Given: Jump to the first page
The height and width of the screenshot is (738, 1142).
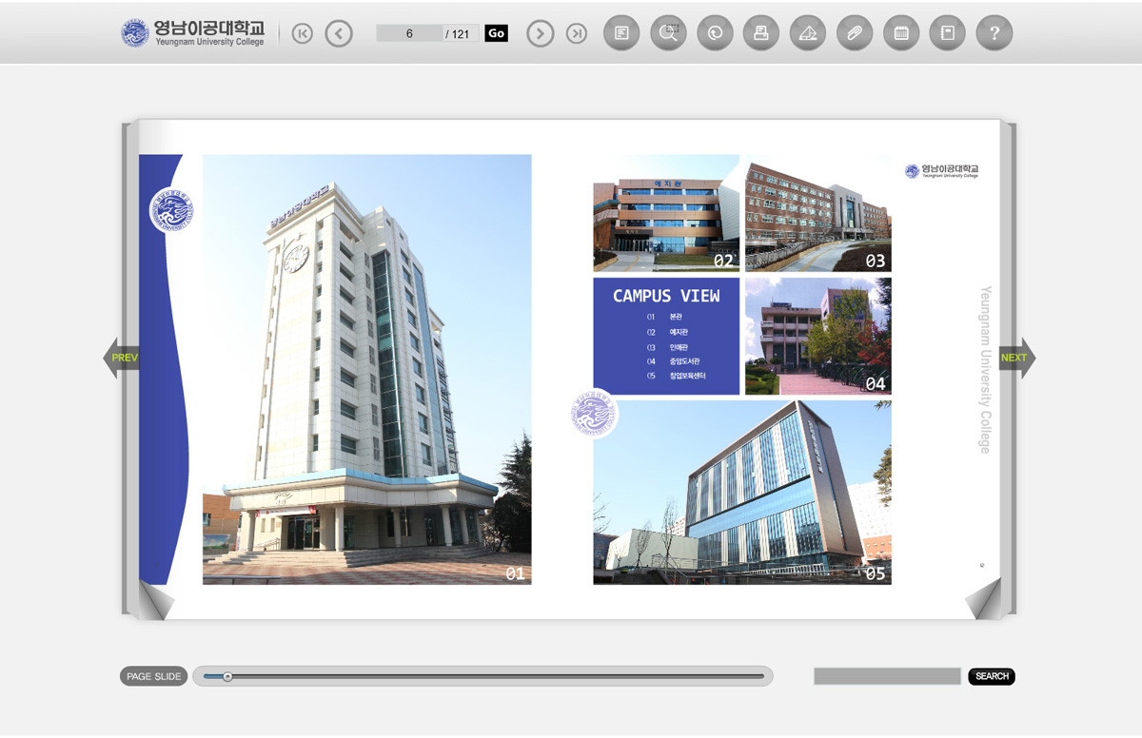Looking at the screenshot, I should [303, 34].
